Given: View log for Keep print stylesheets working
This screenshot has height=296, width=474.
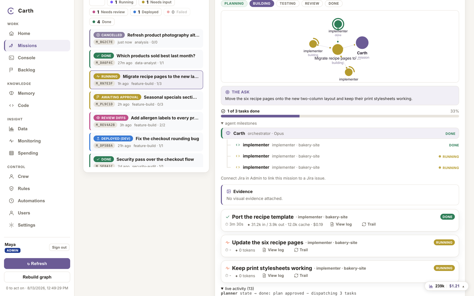Looking at the screenshot, I should (273, 276).
